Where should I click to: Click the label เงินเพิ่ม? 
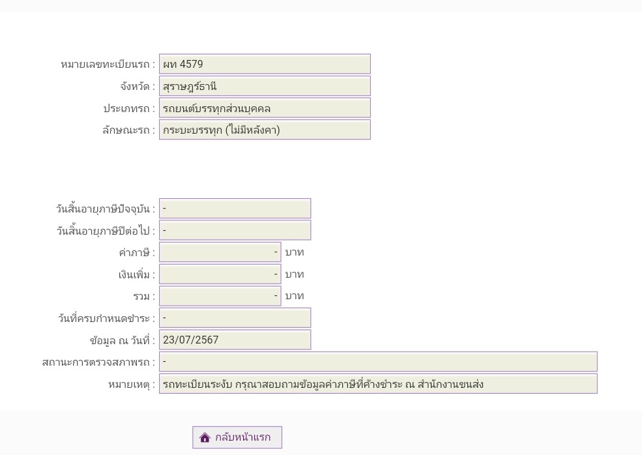137,274
